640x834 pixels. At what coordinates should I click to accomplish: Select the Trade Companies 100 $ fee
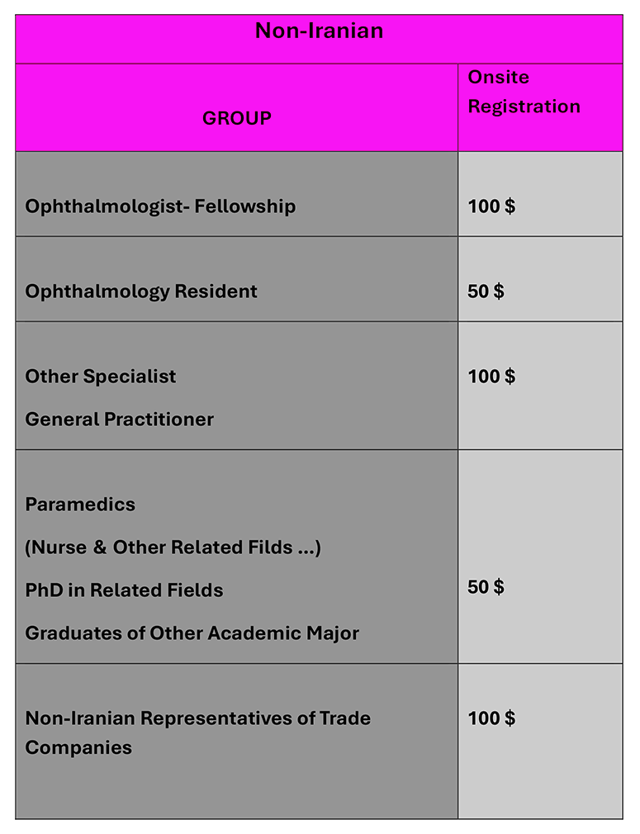(x=491, y=718)
